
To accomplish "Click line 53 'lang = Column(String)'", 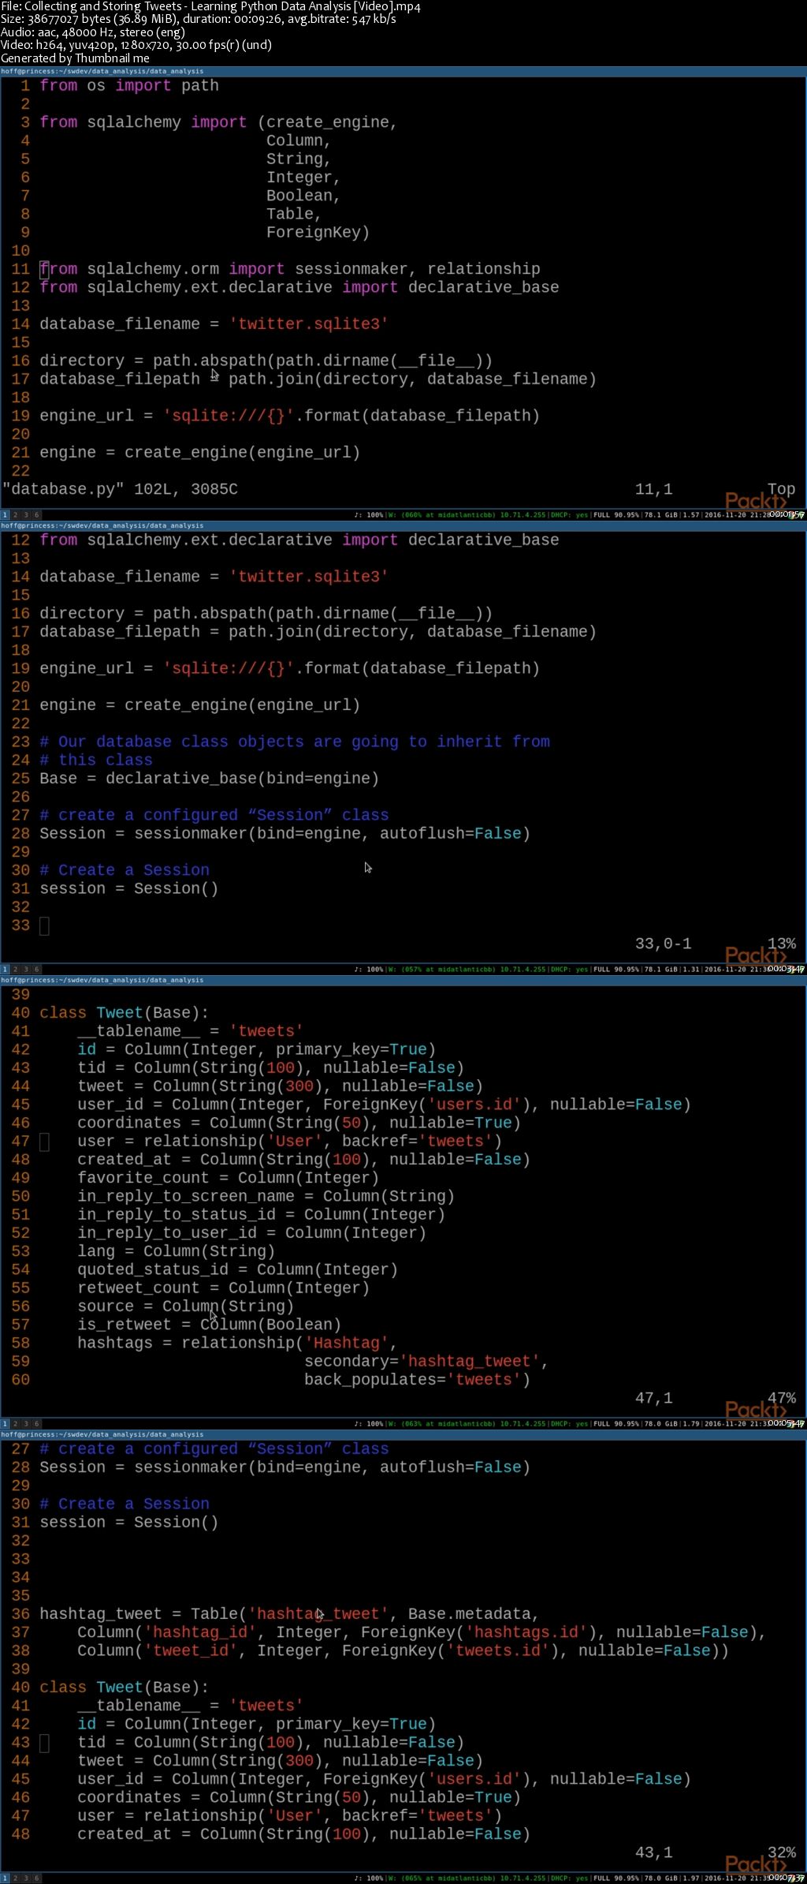I will (x=176, y=1251).
